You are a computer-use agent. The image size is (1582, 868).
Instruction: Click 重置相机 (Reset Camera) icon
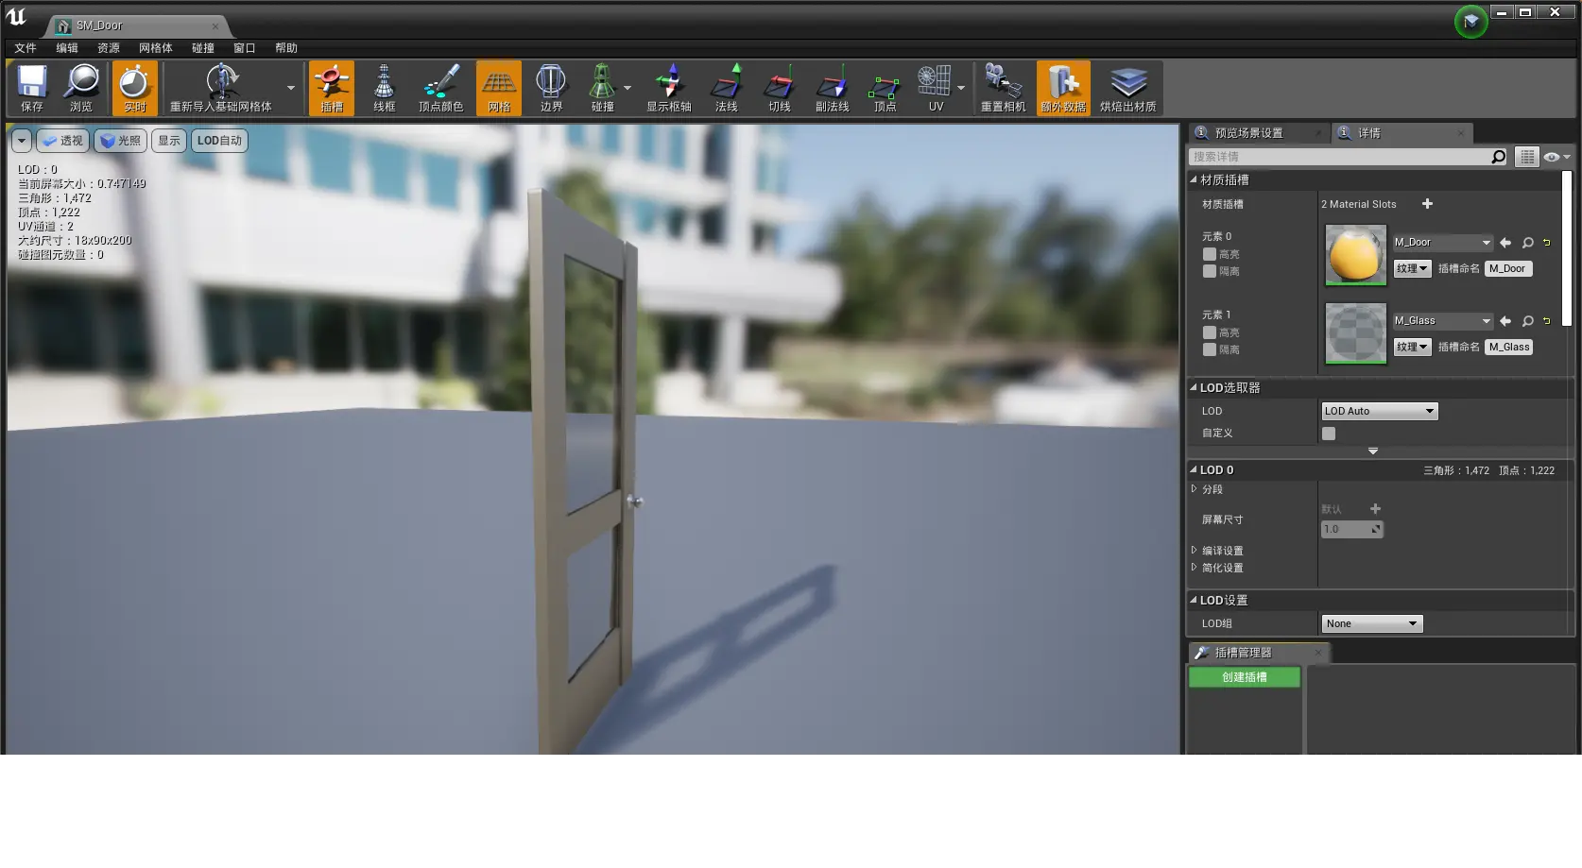(1003, 89)
